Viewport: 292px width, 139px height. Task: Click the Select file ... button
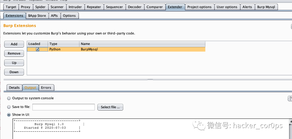pyautogui.click(x=110, y=107)
